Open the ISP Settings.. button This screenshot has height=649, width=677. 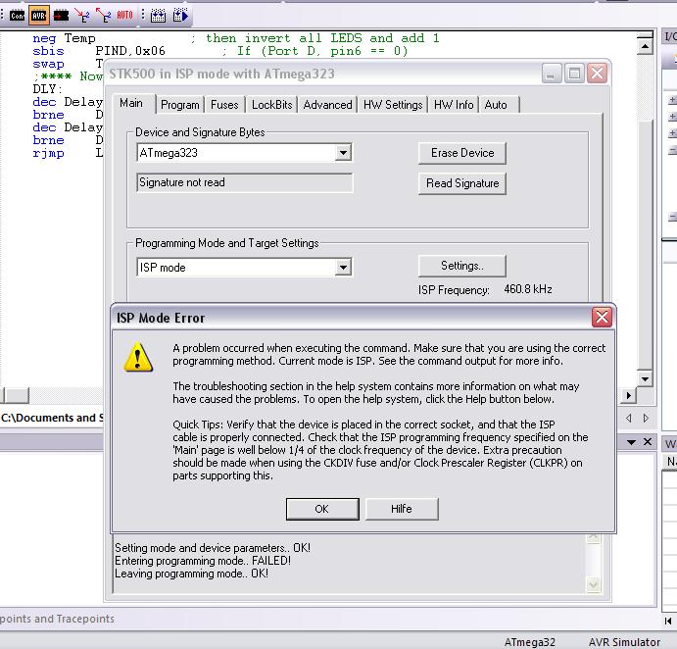point(462,266)
